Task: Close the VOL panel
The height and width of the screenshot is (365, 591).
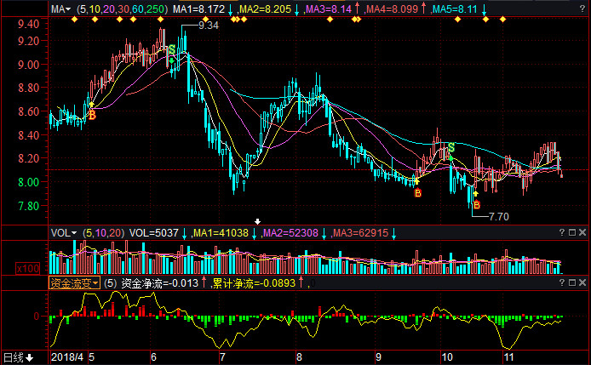Action: pos(583,232)
